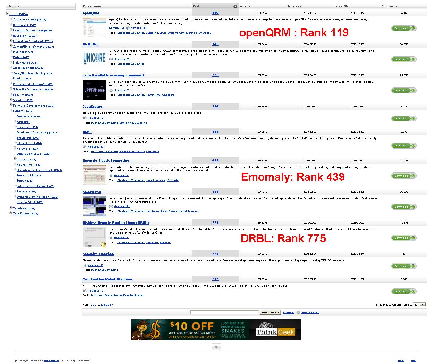This screenshot has width=427, height=362.
Task: Sort results by Downloads column header
Action: tap(389, 6)
